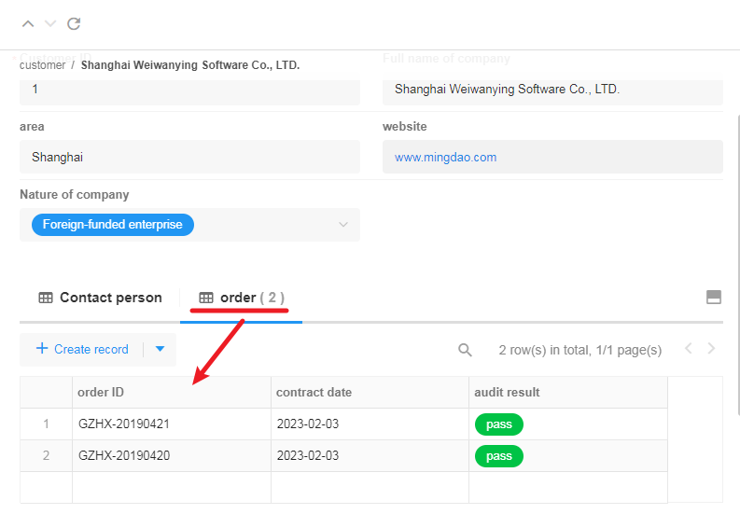Click pass badge for order GZHX-20190420

click(x=499, y=456)
